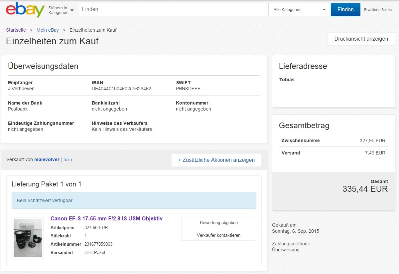The width and height of the screenshot is (399, 274).
Task: Click the eBay logo
Action: (x=25, y=10)
